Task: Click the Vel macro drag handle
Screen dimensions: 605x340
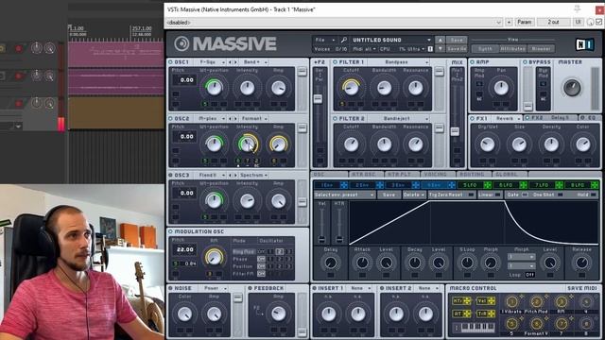Action: (x=492, y=300)
